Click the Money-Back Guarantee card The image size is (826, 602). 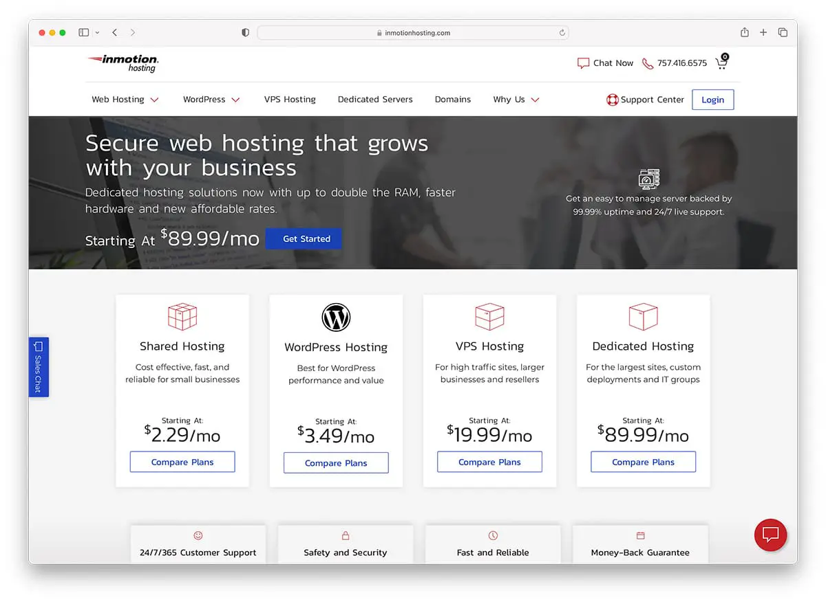(640, 544)
